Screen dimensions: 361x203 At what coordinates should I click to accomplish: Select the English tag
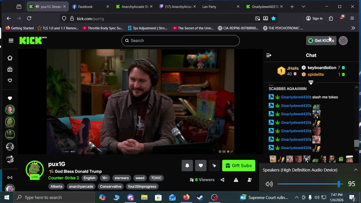point(89,178)
